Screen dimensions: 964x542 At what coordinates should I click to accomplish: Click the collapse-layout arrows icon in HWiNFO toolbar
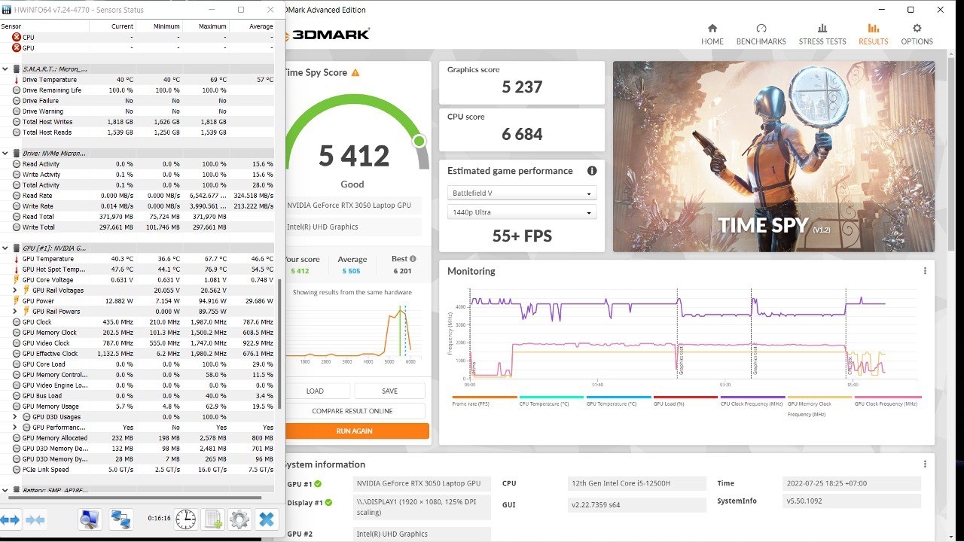click(35, 519)
